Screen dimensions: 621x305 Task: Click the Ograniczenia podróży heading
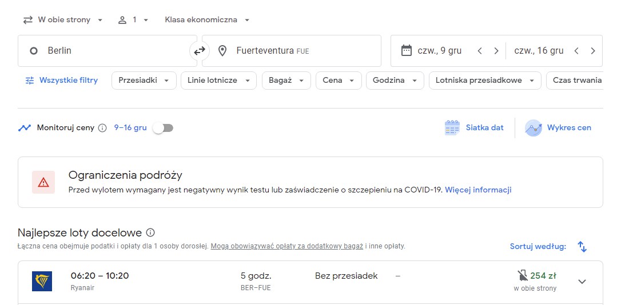coord(125,175)
